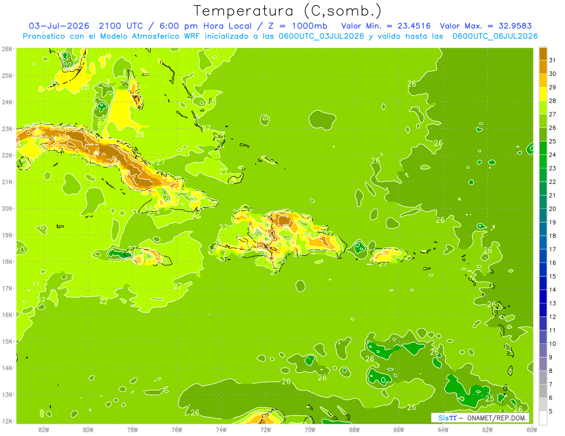This screenshot has height=436, width=565.
Task: Click the colorbar scale value "15"
Action: pos(553,276)
